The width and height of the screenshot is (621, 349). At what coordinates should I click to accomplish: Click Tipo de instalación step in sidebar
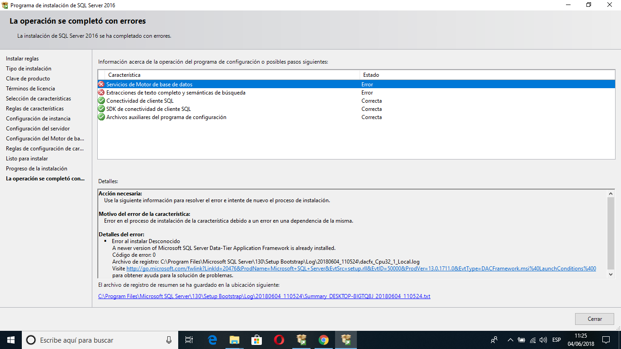(x=29, y=69)
